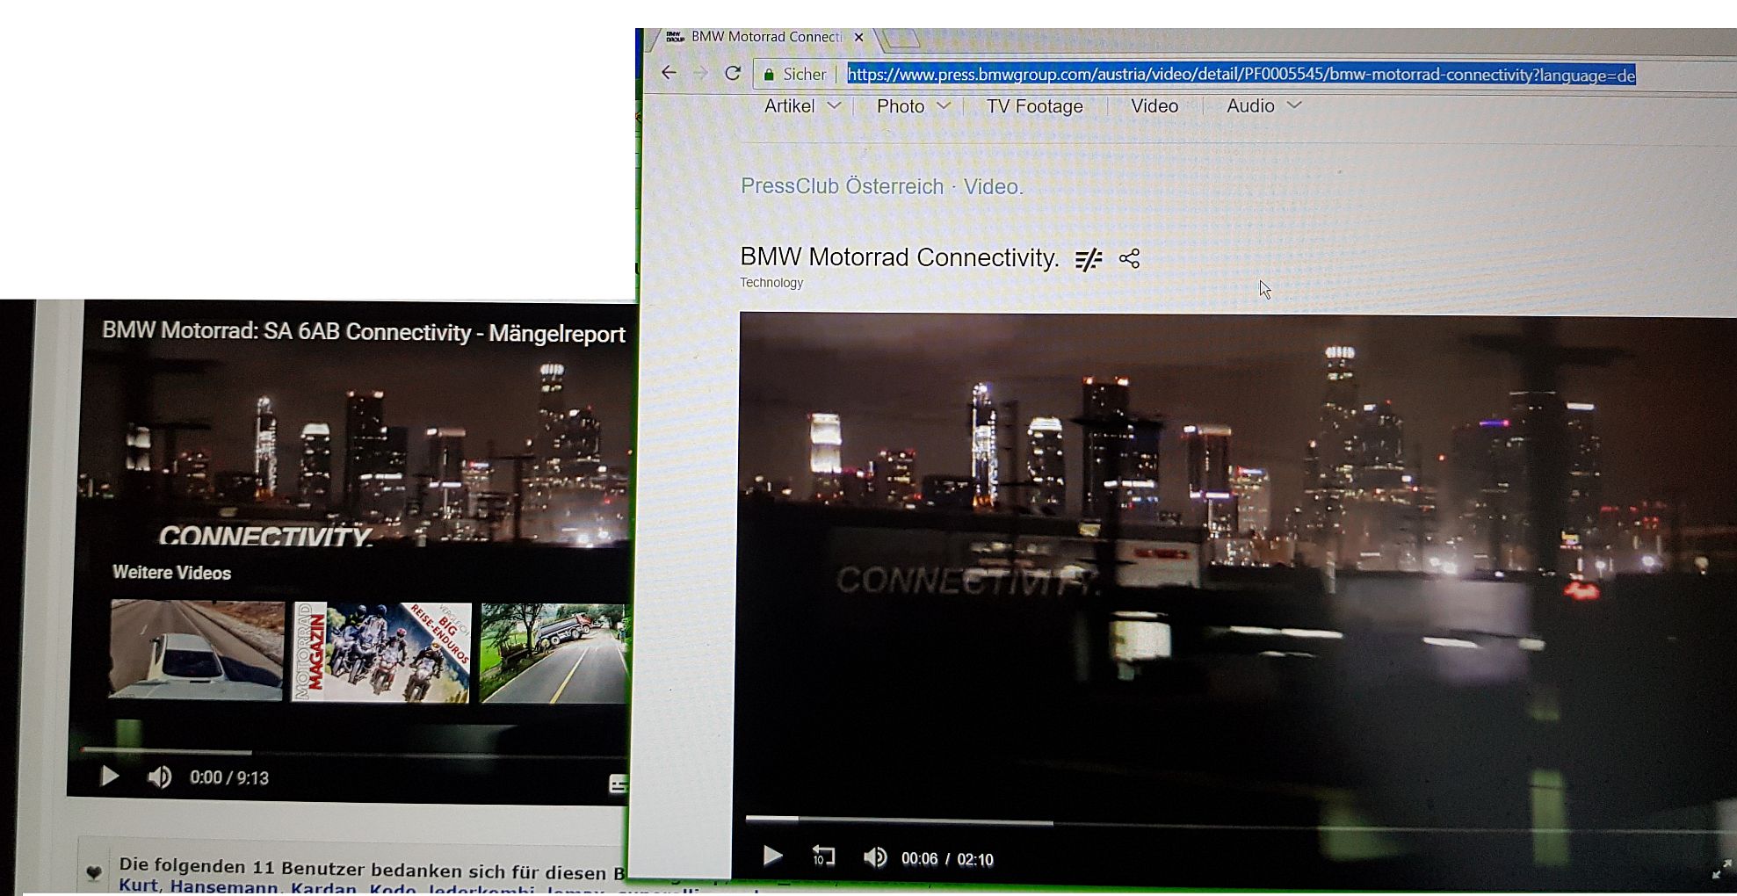Click the Mängelreport video title
Viewport: 1737px width, 896px height.
[363, 332]
